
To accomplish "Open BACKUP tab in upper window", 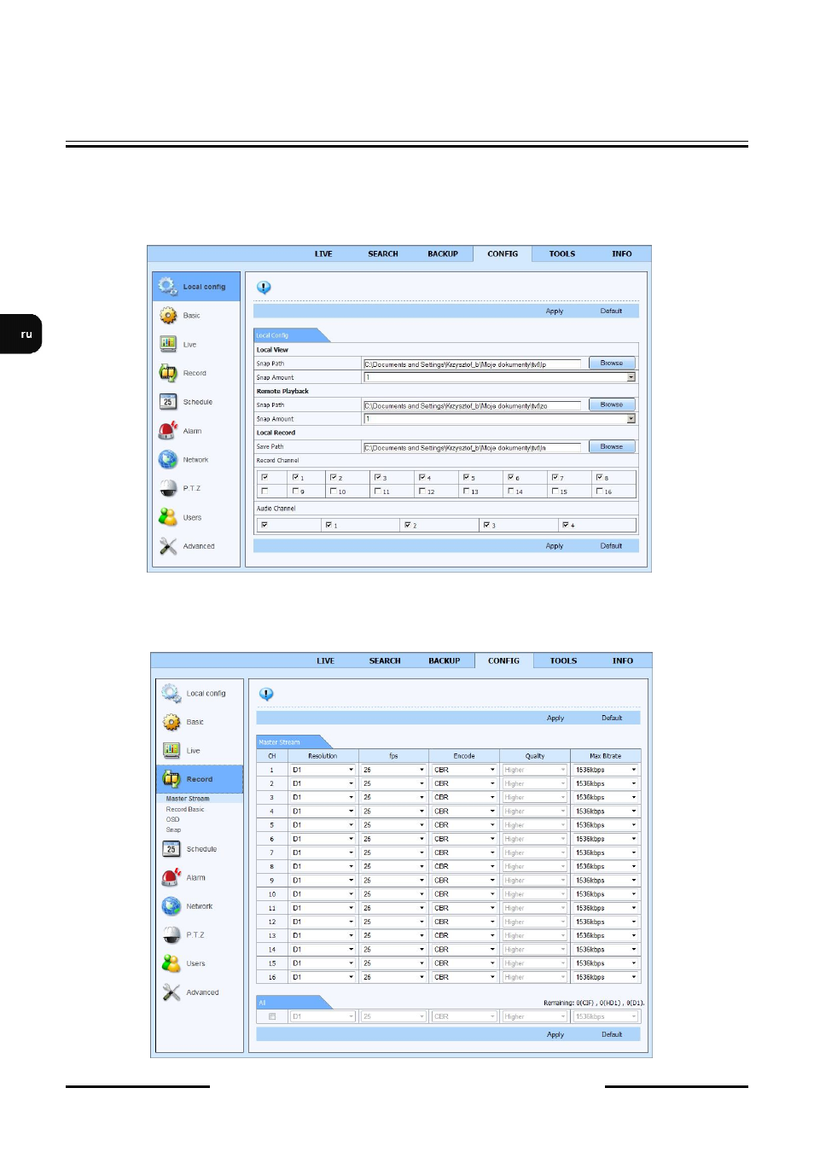I will tap(443, 254).
